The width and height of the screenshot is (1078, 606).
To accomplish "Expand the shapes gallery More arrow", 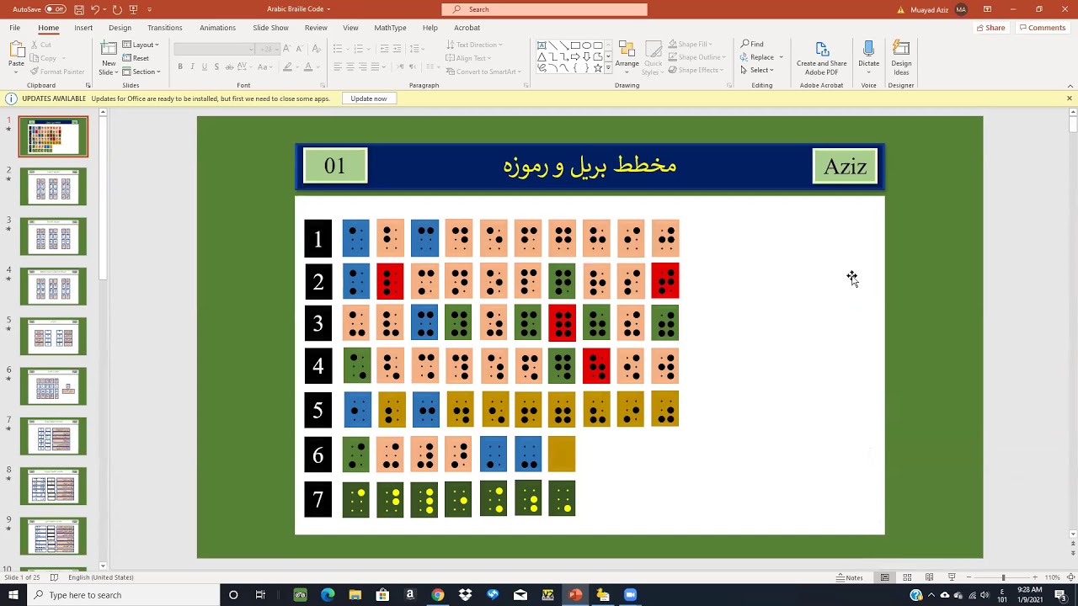I will (x=608, y=69).
